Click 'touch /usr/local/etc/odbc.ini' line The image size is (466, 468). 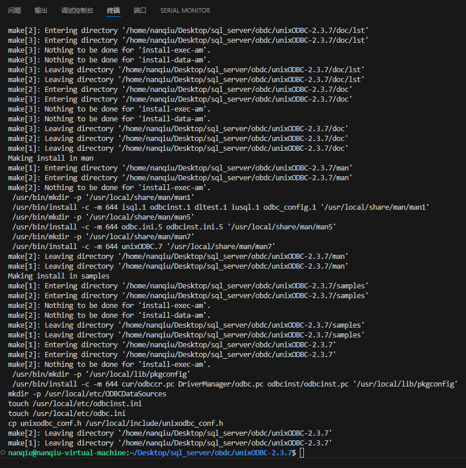coord(67,414)
